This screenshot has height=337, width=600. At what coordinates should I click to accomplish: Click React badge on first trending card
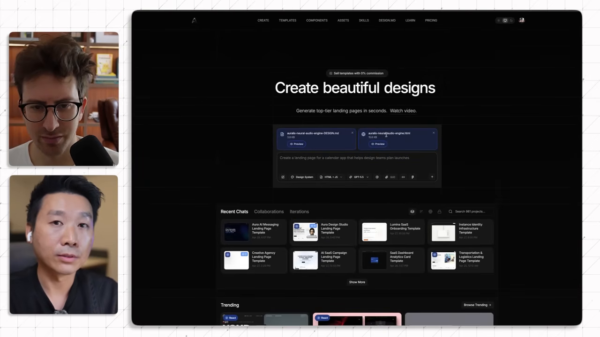tap(231, 318)
